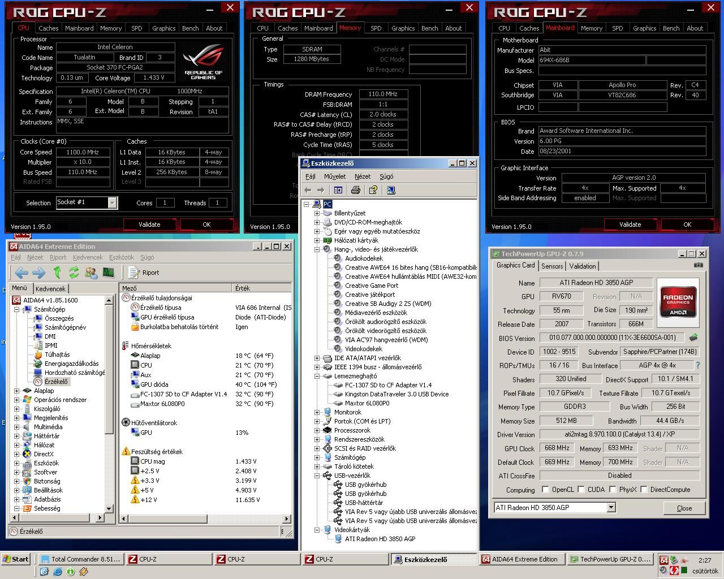Click the GPU-Z Bus Interface question mark
Image resolution: width=724 pixels, height=579 pixels.
698,365
